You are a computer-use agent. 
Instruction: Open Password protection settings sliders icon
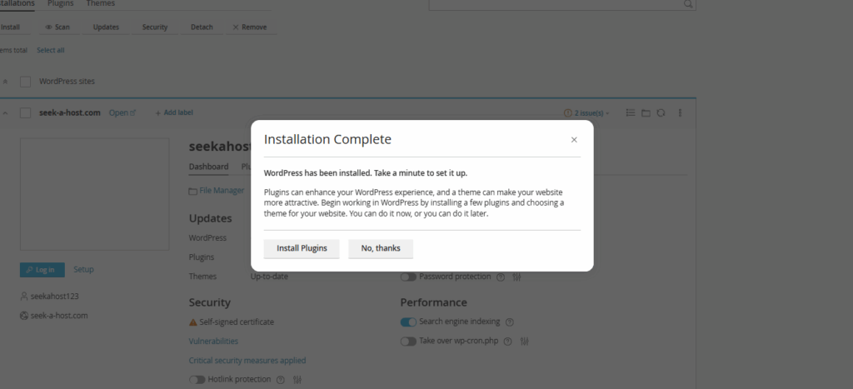(x=516, y=277)
